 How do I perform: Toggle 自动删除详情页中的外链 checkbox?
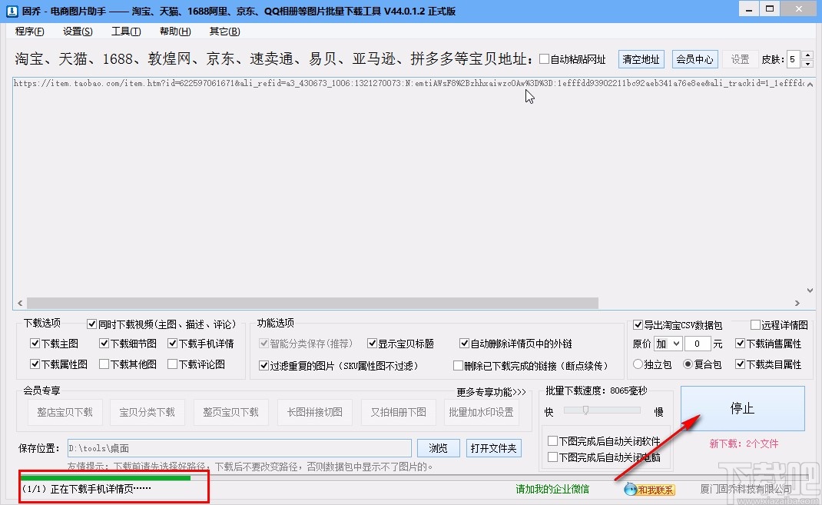[x=464, y=344]
